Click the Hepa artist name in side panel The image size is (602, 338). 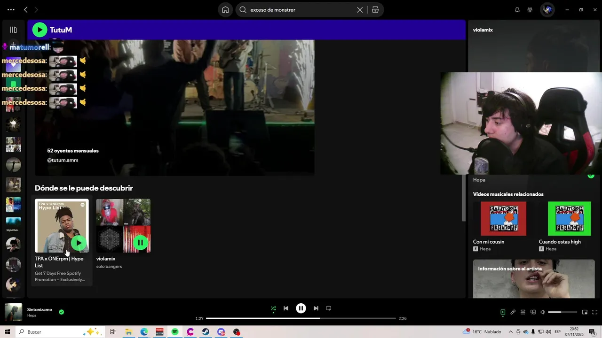click(x=479, y=180)
